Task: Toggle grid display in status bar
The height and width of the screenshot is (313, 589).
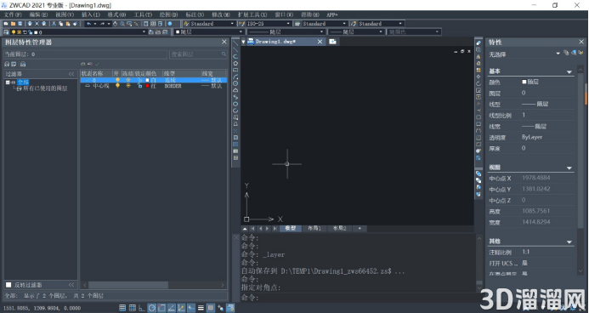Action: click(x=133, y=308)
